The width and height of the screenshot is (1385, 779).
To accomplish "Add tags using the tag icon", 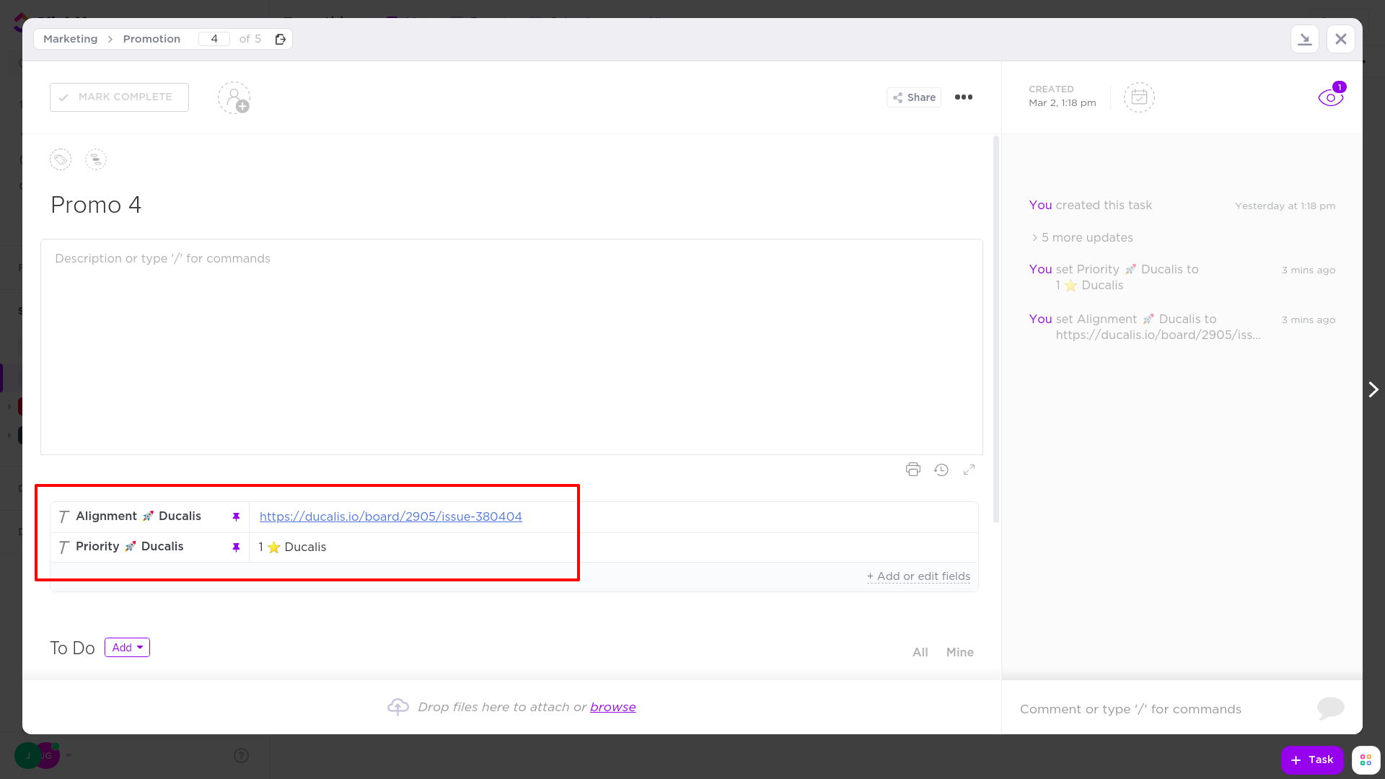I will pyautogui.click(x=61, y=159).
